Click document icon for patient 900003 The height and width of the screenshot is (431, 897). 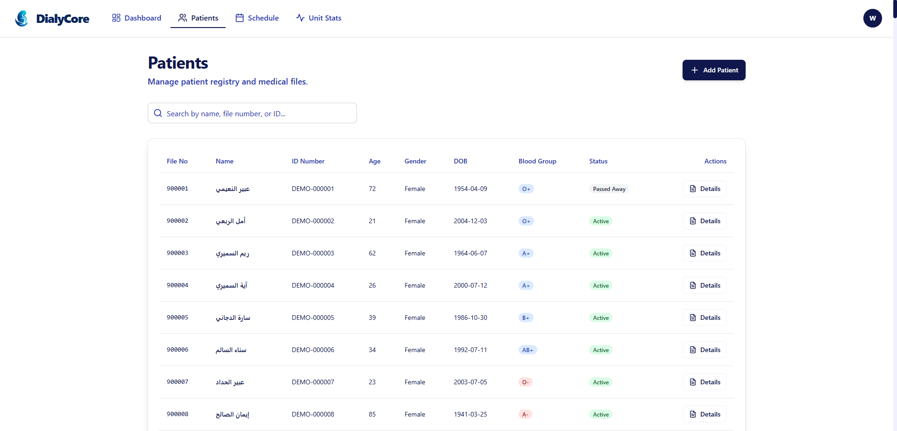point(693,253)
